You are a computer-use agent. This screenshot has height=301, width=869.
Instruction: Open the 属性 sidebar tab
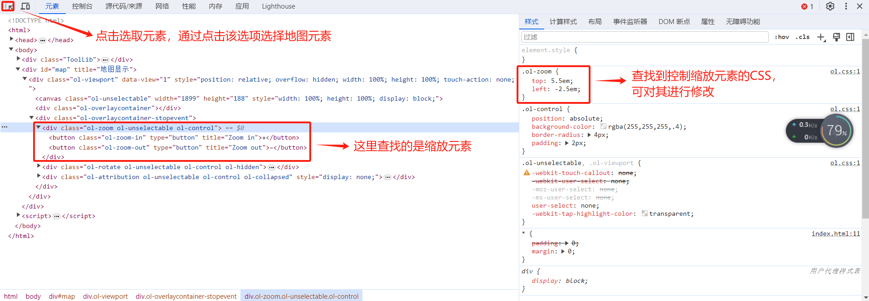(708, 22)
